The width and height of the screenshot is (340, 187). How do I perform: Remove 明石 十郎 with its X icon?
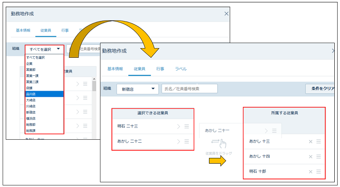(310, 172)
